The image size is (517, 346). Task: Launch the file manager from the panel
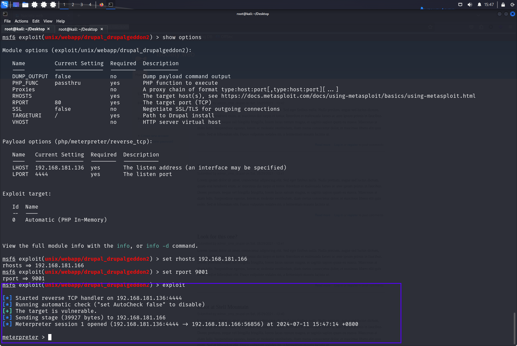tap(25, 5)
